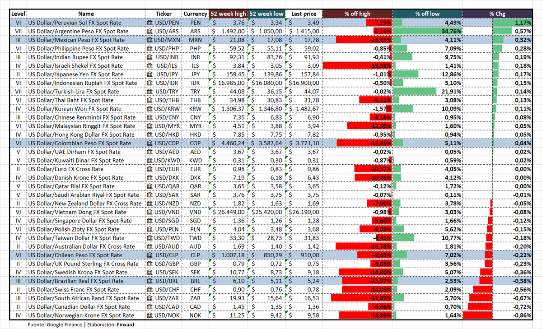Click the bank icon beside USD/CNY ticker
Image resolution: width=542 pixels, height=329 pixels.
pyautogui.click(x=150, y=117)
